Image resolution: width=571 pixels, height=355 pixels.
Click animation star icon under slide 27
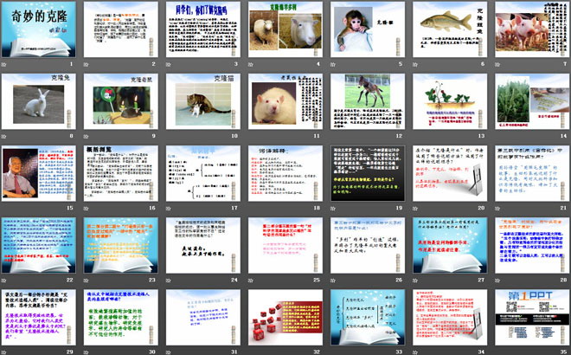click(415, 281)
